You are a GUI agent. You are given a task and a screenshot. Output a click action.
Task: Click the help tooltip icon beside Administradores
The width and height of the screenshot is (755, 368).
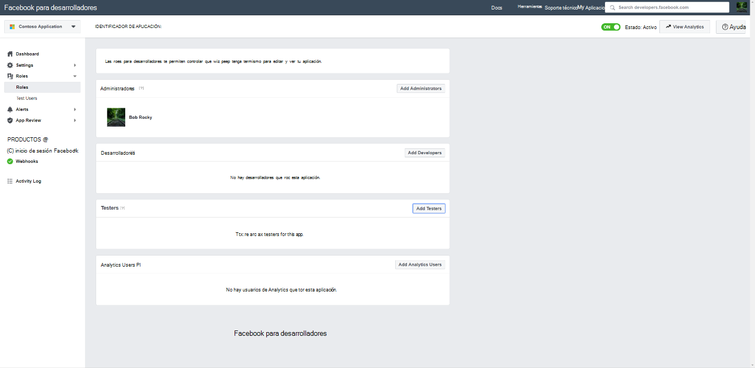pos(141,88)
